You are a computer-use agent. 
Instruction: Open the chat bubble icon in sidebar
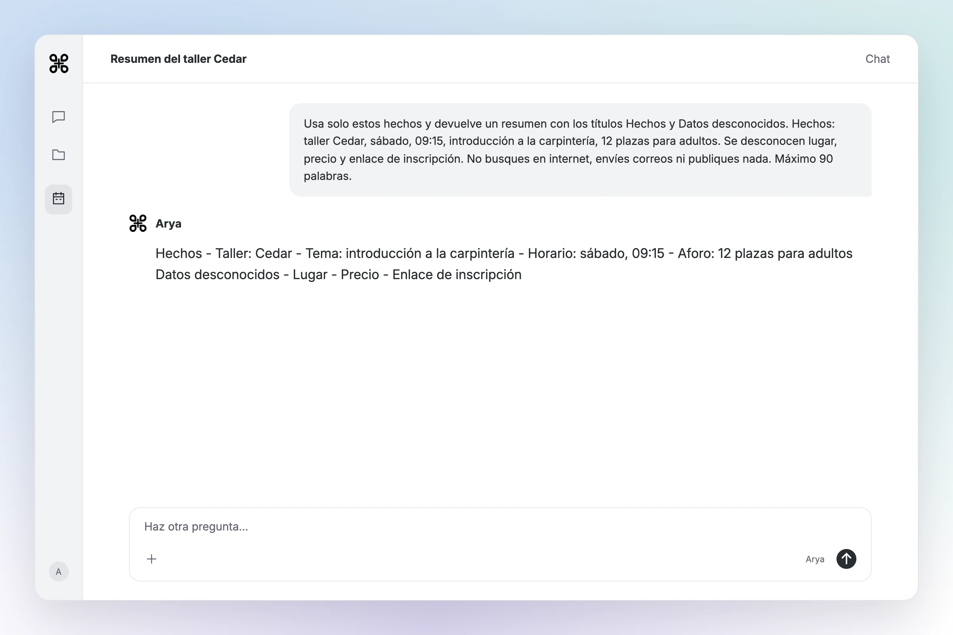(x=59, y=117)
